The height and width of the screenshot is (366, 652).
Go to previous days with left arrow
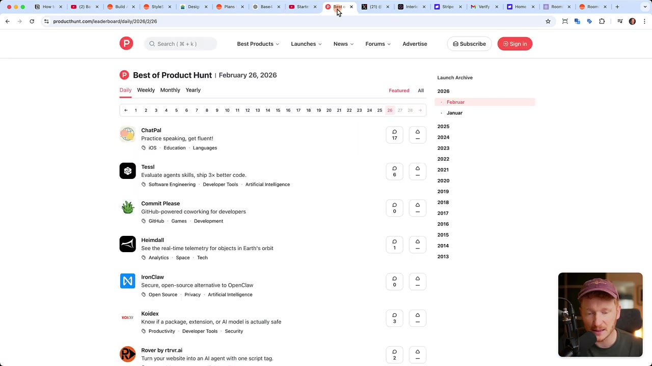pyautogui.click(x=126, y=110)
